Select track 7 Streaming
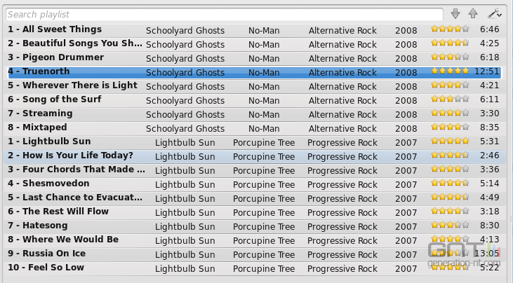 coord(253,113)
